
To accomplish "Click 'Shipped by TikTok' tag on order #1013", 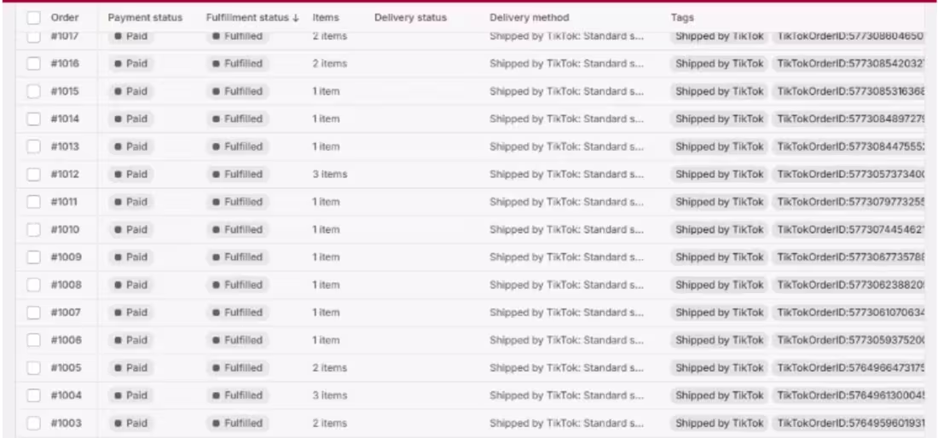I will coord(720,147).
